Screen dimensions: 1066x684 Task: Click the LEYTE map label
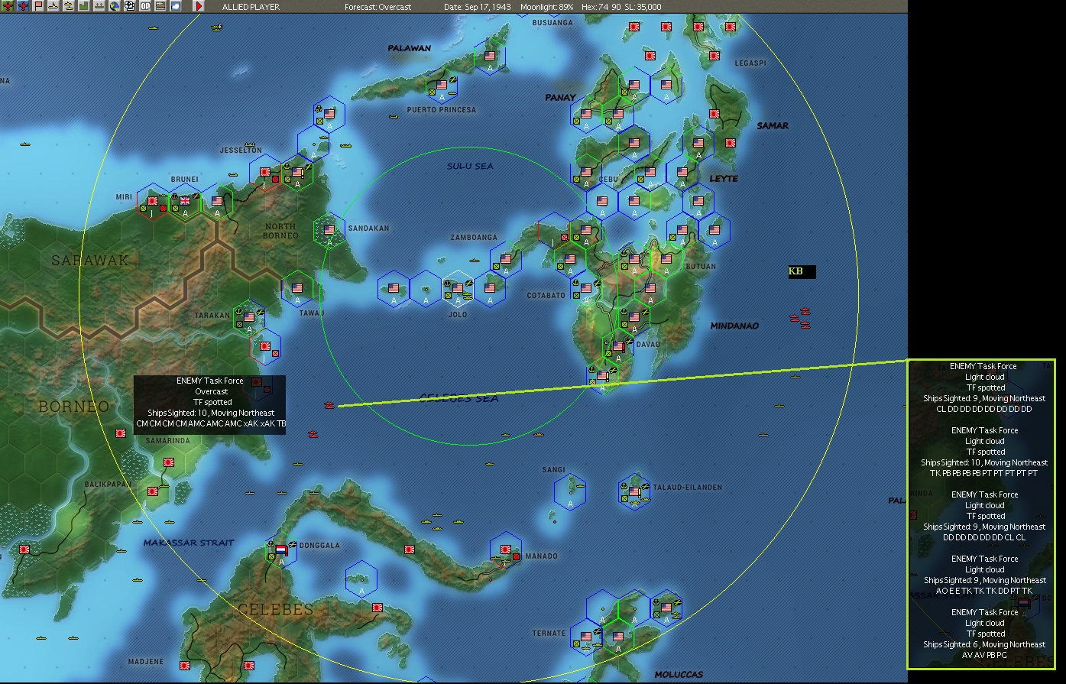[x=724, y=178]
